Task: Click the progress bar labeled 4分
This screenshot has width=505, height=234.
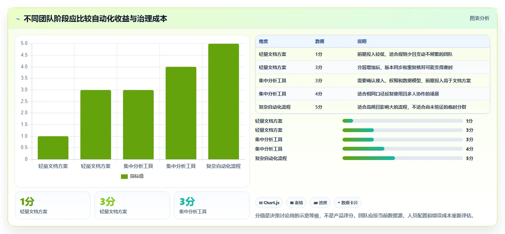Action: [403, 149]
